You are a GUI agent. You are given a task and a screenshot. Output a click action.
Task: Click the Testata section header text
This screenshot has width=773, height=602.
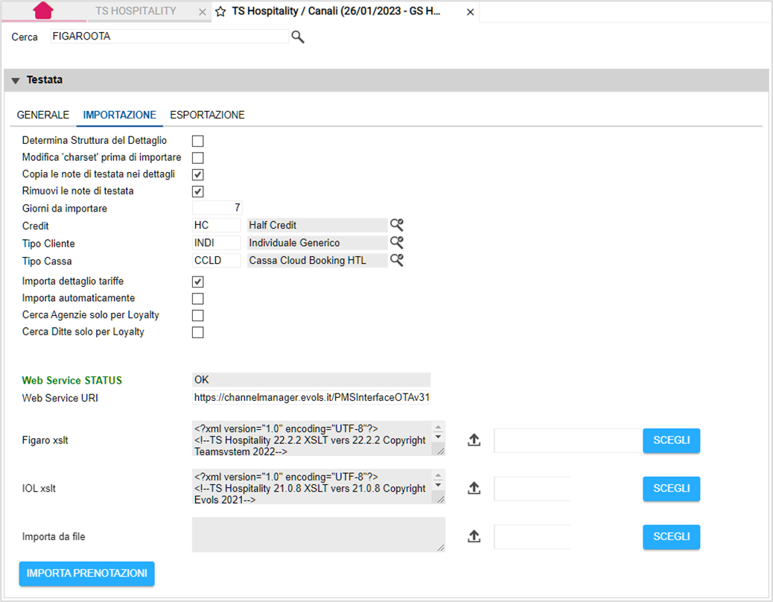(x=45, y=80)
